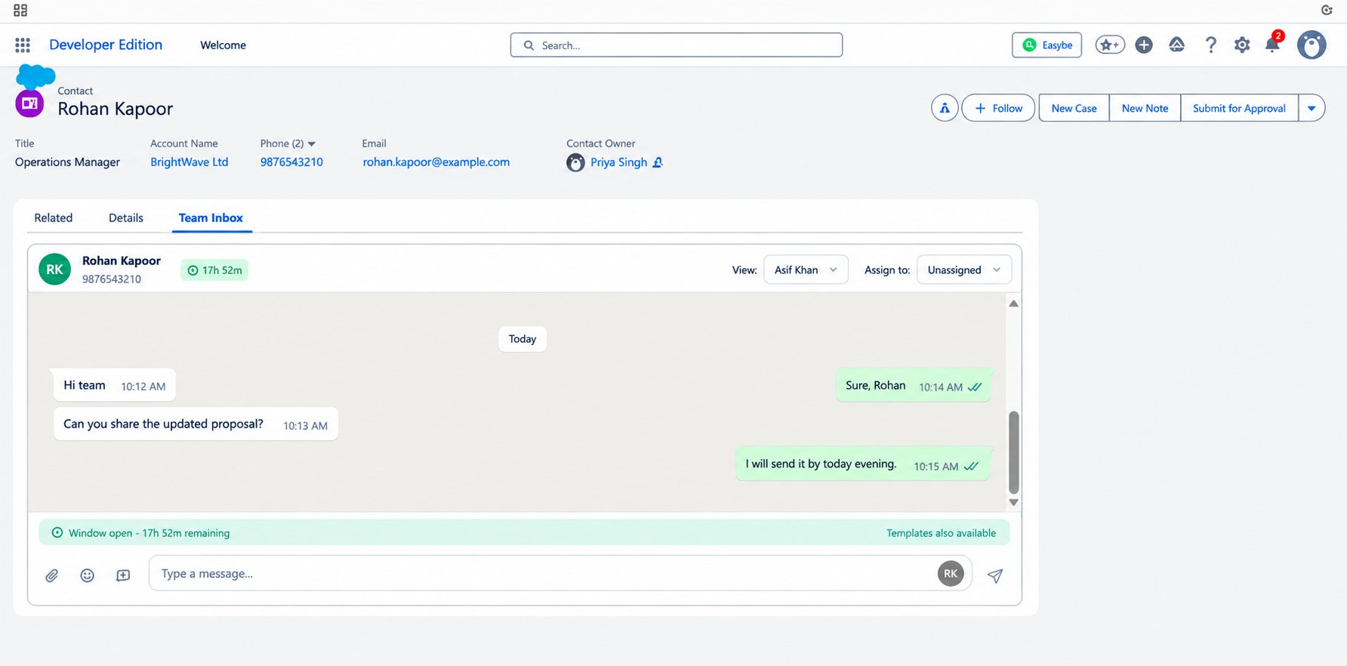The image size is (1347, 666).
Task: Click Submit for Approval button
Action: coord(1239,108)
